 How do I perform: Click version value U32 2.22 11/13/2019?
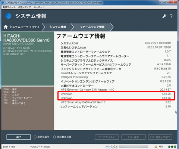(x=158, y=43)
